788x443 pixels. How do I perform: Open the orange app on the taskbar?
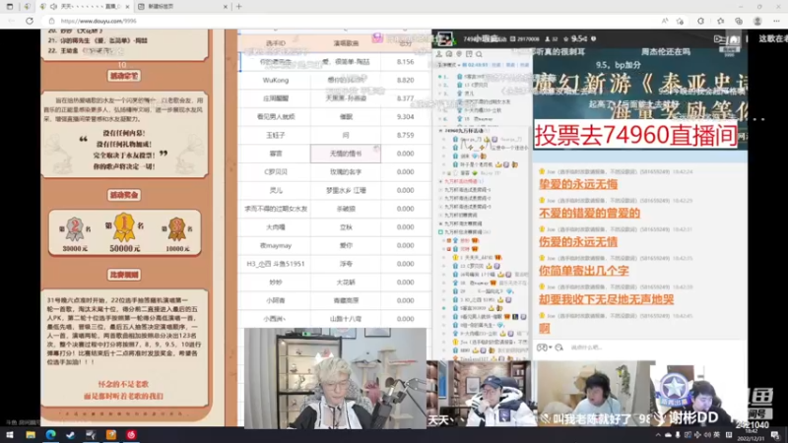pos(111,435)
